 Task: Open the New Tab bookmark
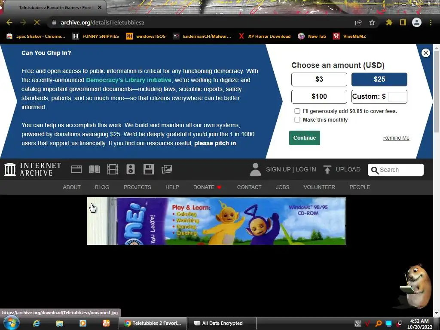pyautogui.click(x=312, y=36)
